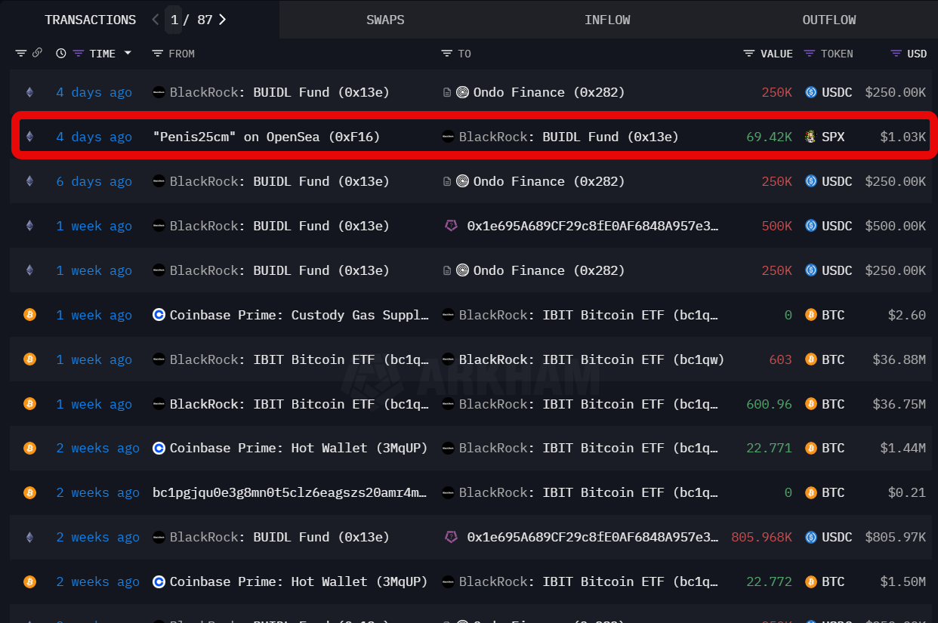Viewport: 938px width, 623px height.
Task: Click the value 69.42K
Action: [x=769, y=137]
